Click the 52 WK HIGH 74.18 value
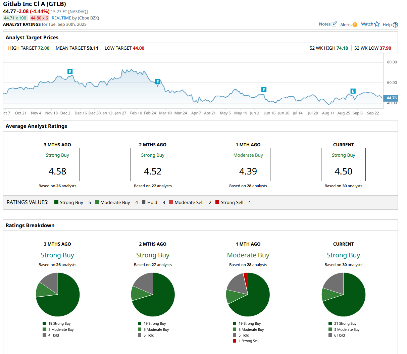 coord(342,48)
